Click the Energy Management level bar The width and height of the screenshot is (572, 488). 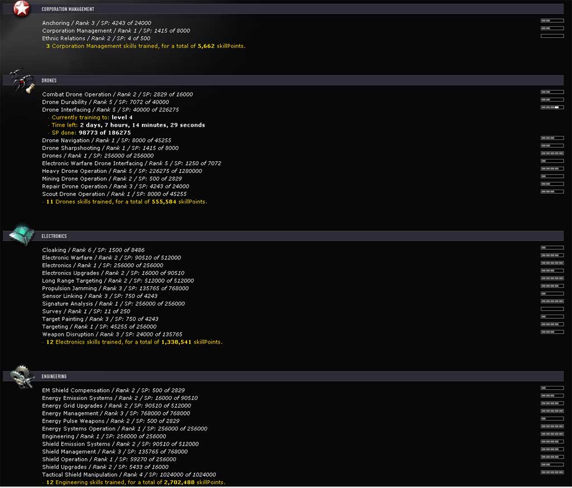coord(552,411)
